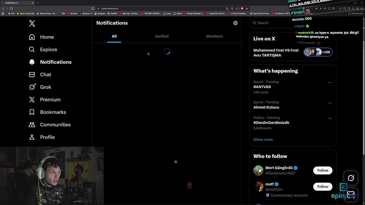Image resolution: width=365 pixels, height=205 pixels.
Task: Open the All Bookmarks folder
Action: 356,13
